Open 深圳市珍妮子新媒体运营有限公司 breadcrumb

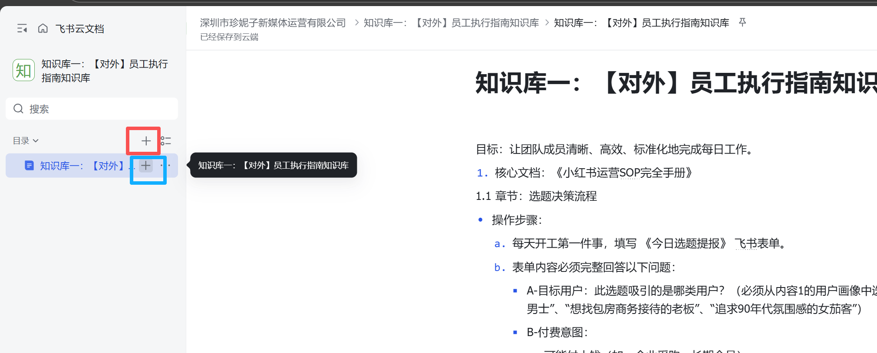pos(273,23)
